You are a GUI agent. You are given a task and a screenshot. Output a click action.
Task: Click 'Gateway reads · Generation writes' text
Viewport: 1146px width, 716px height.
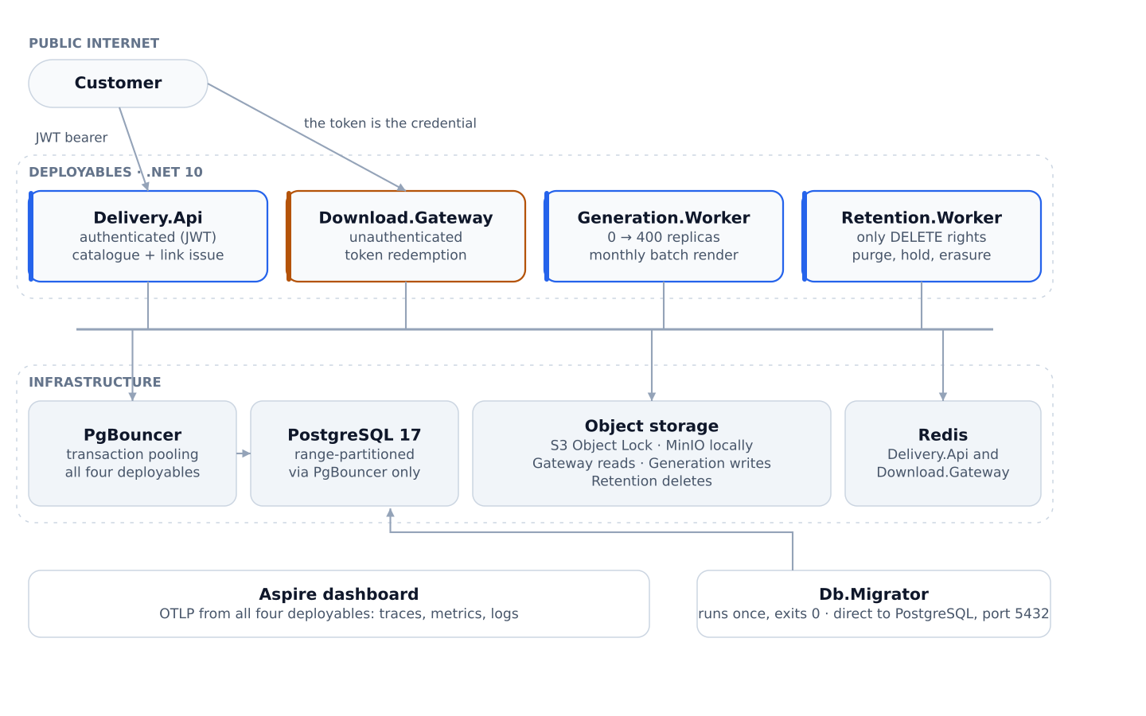[x=652, y=463]
